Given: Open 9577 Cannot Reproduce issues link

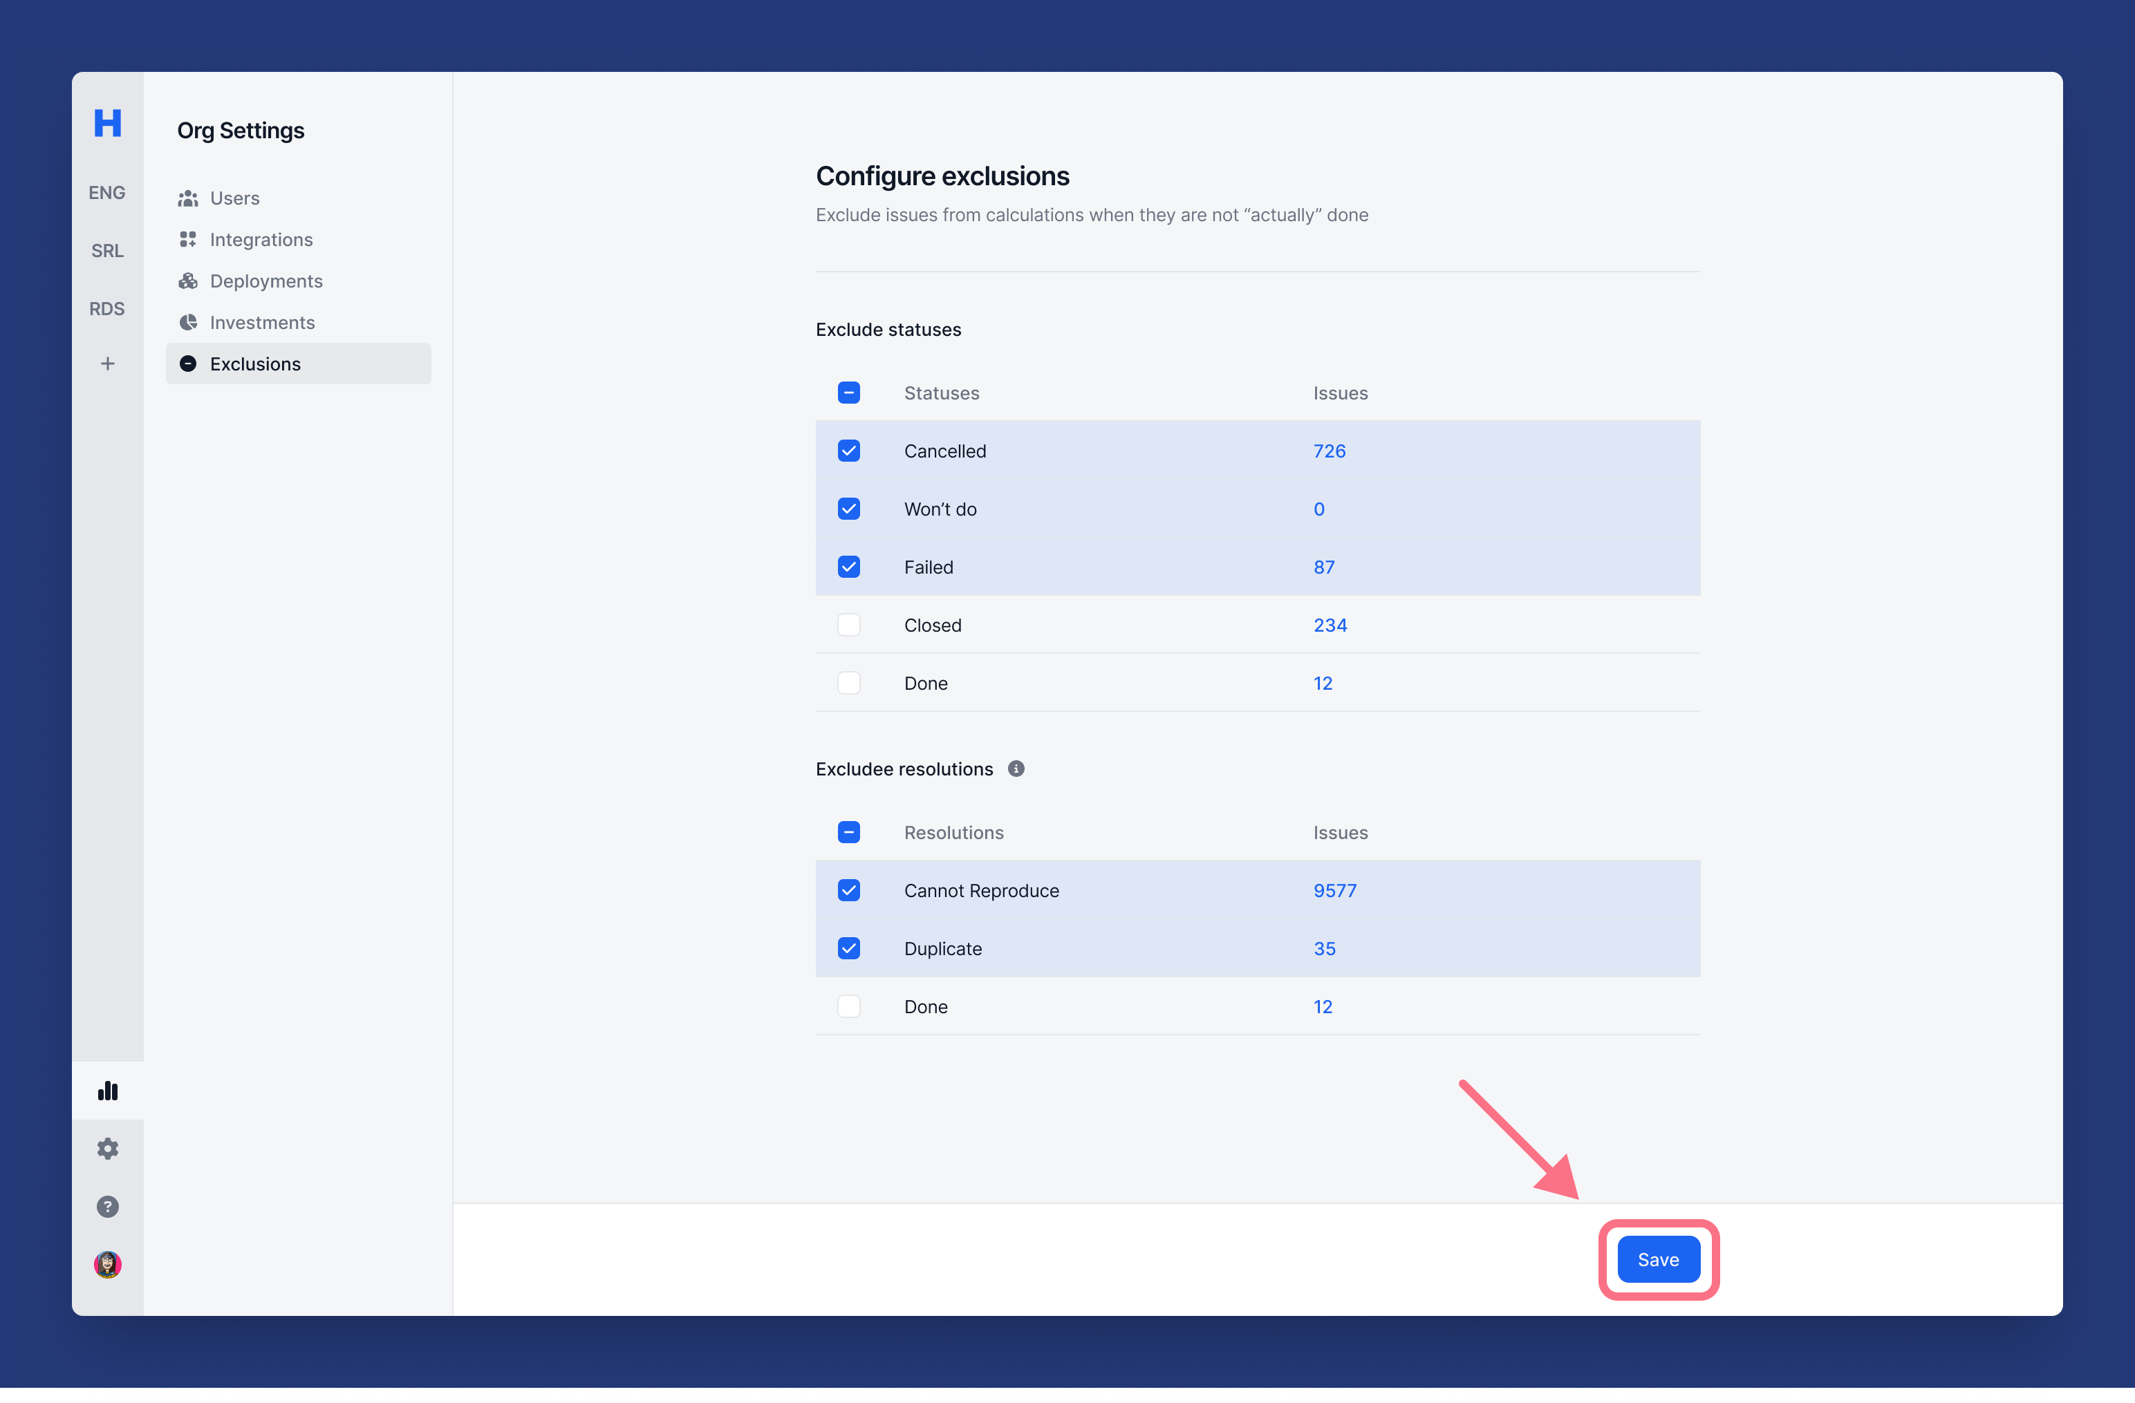Looking at the screenshot, I should click(1335, 891).
